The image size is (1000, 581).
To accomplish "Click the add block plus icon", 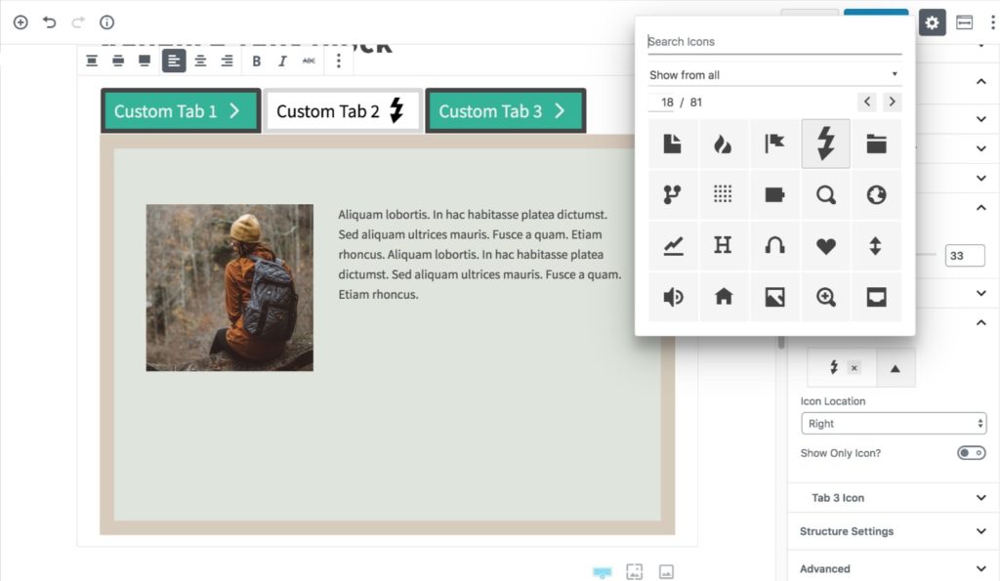I will [x=21, y=22].
